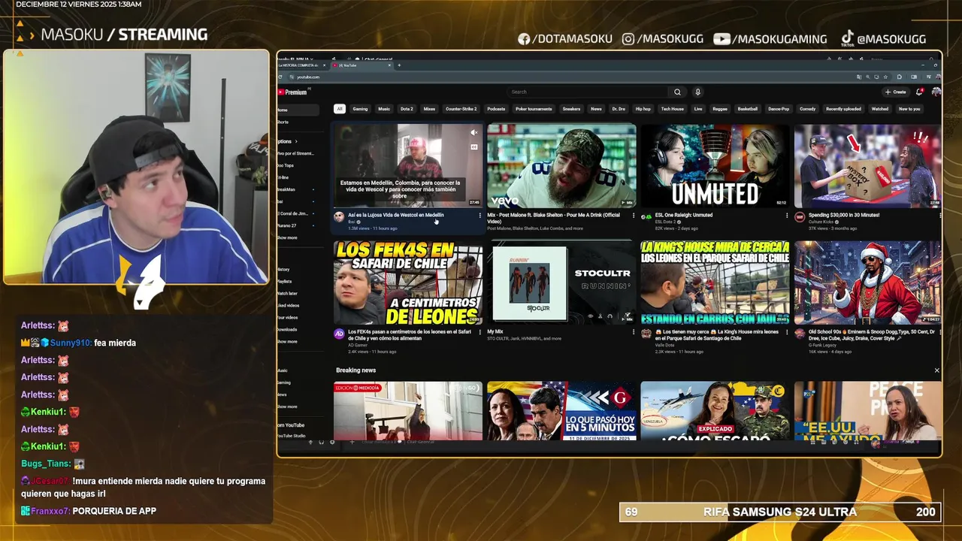
Task: Click the browser zoom magnifier icon
Action: coord(867,77)
